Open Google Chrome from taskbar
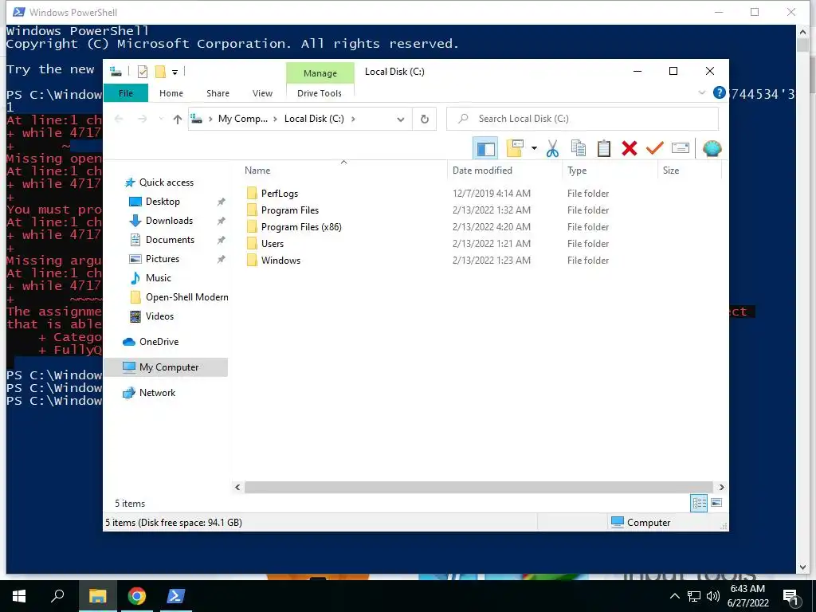This screenshot has height=612, width=816. (x=137, y=596)
